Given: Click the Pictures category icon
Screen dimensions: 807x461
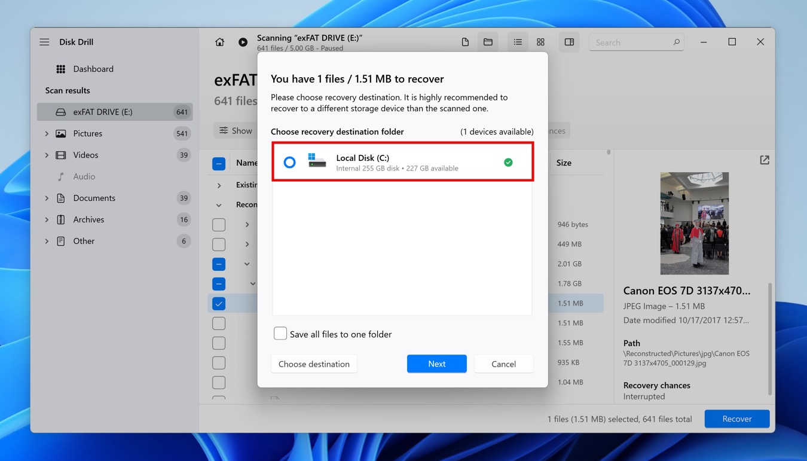Looking at the screenshot, I should pyautogui.click(x=61, y=134).
